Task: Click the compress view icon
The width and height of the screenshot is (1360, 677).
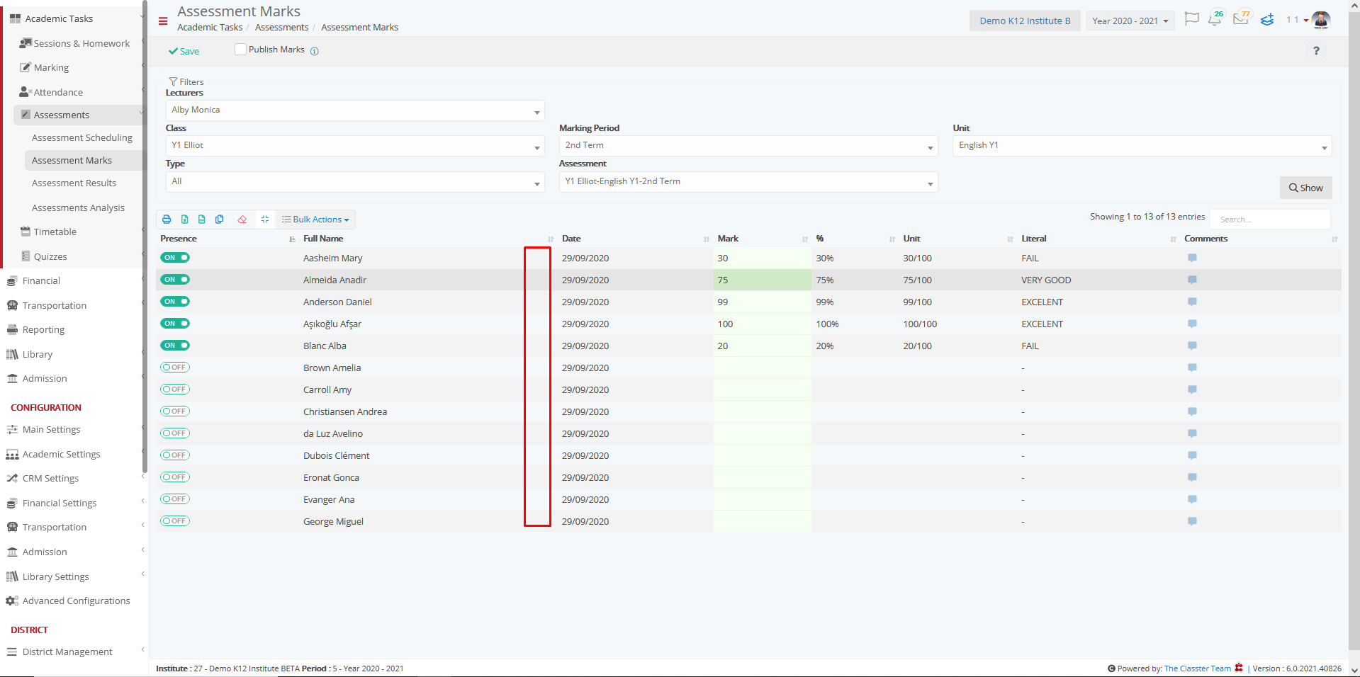Action: pyautogui.click(x=265, y=220)
